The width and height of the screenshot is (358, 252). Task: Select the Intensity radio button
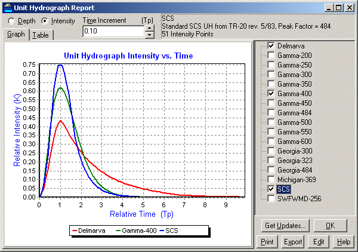45,20
